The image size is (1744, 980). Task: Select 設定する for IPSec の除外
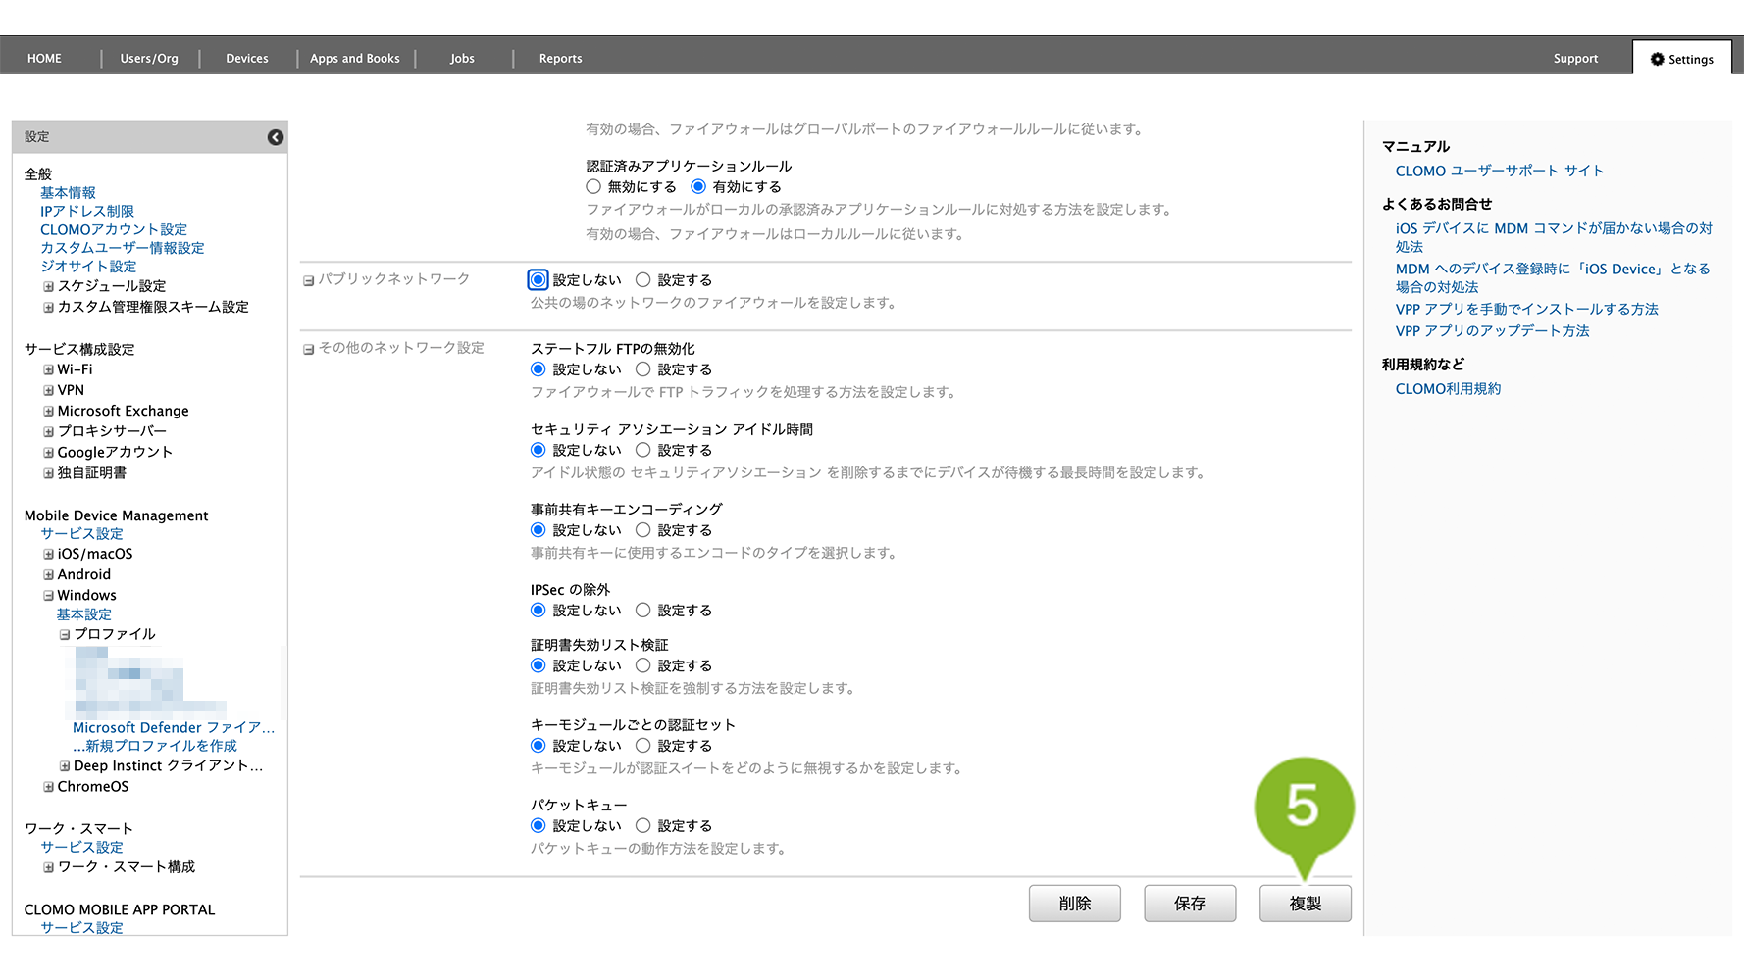[643, 611]
